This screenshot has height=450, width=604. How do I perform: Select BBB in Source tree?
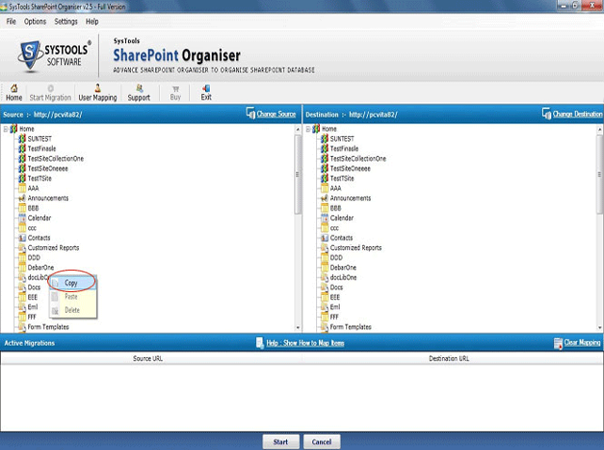[x=33, y=208]
